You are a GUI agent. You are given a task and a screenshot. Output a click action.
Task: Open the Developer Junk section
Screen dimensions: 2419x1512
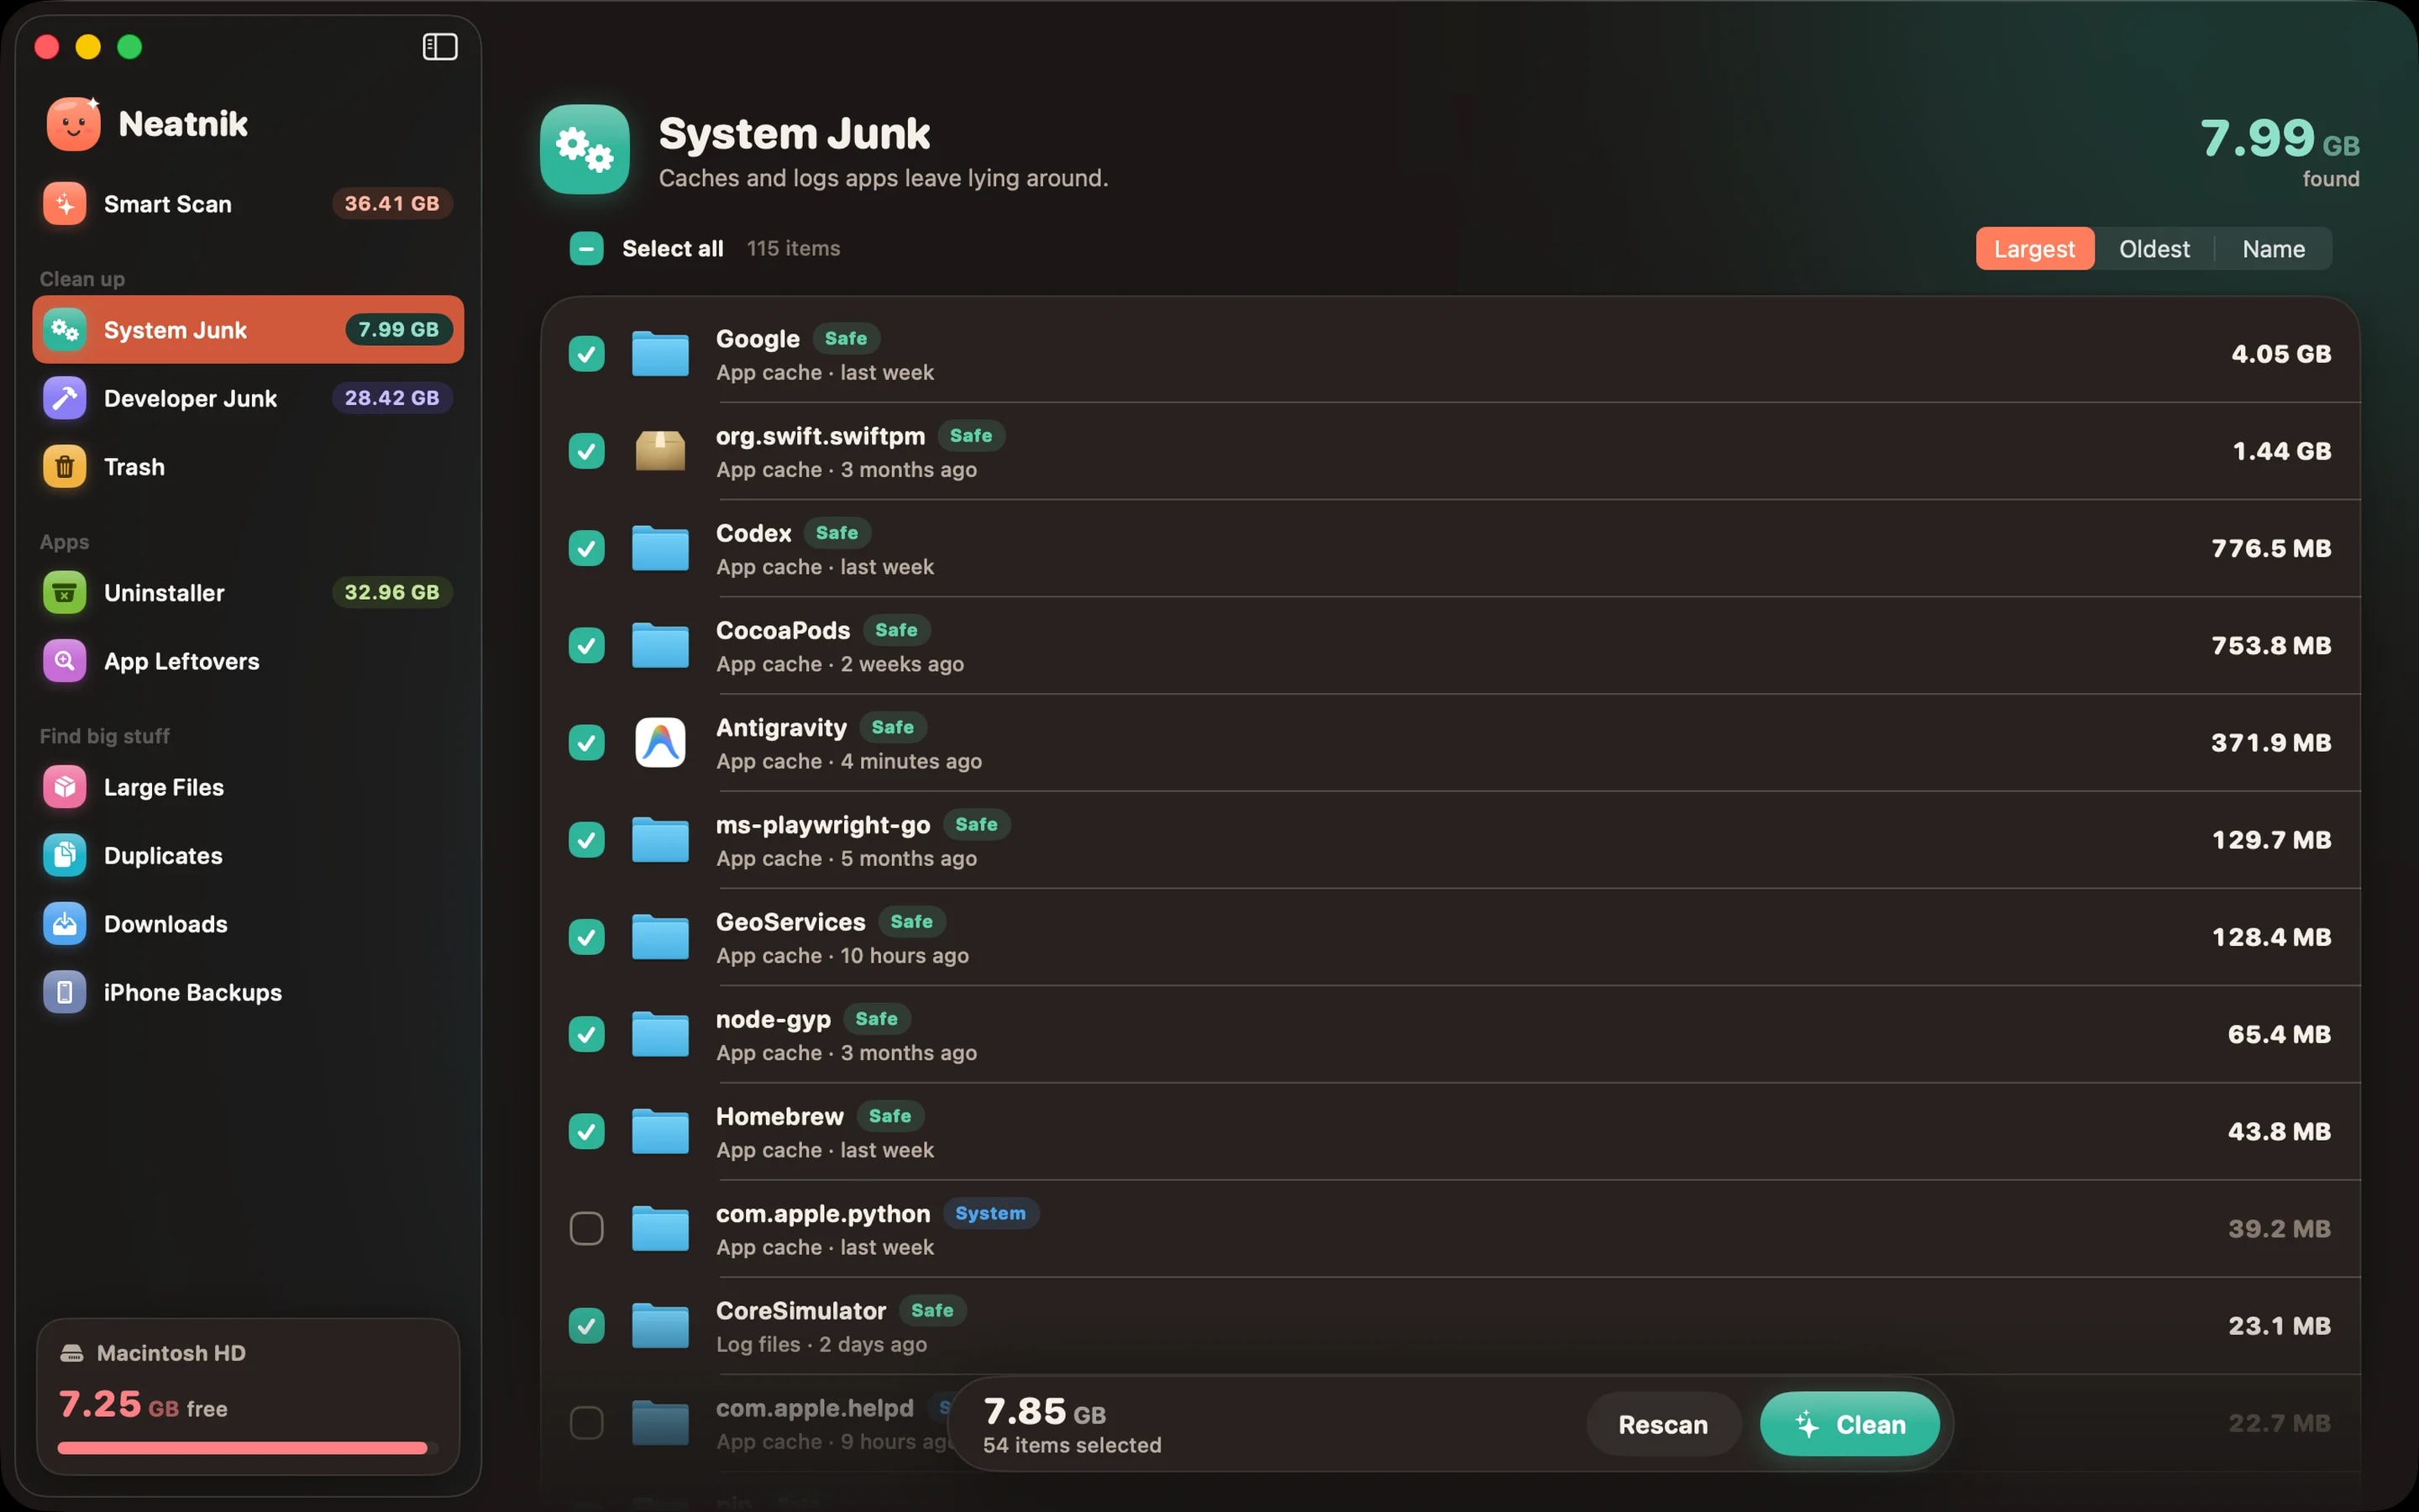(x=248, y=398)
